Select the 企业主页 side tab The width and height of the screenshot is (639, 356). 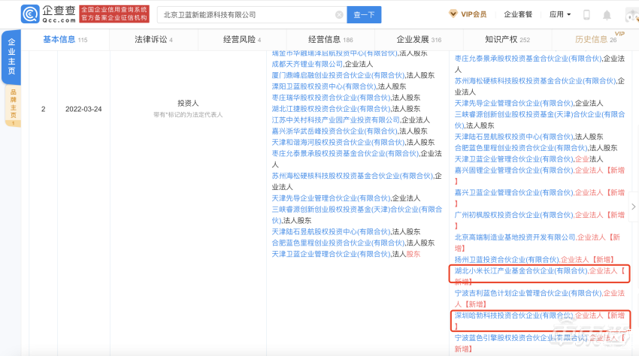point(11,57)
